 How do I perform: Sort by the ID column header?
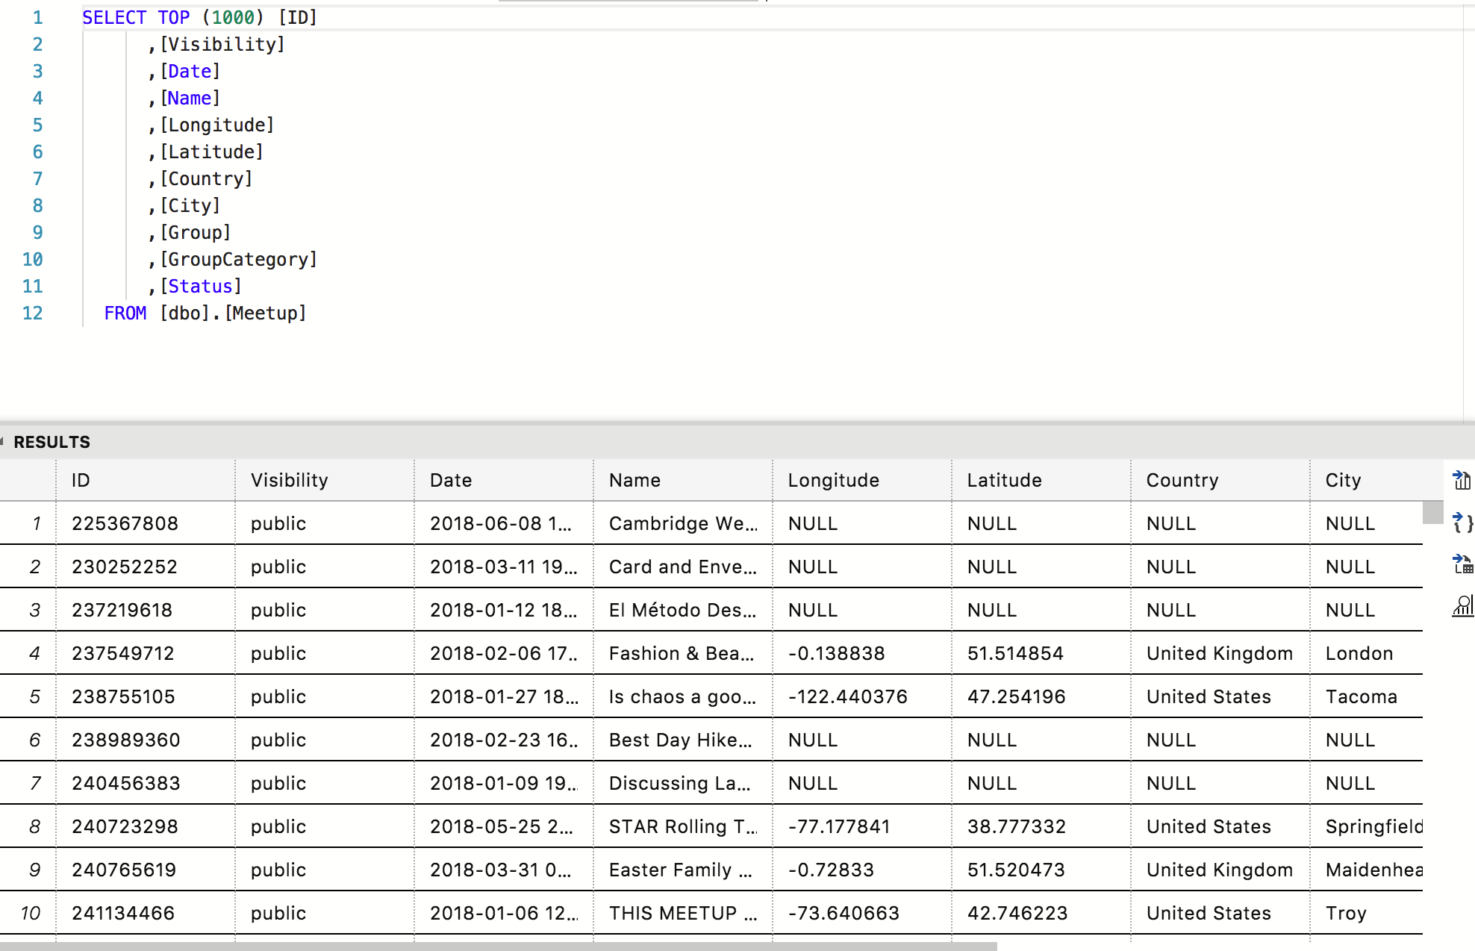[x=81, y=480]
